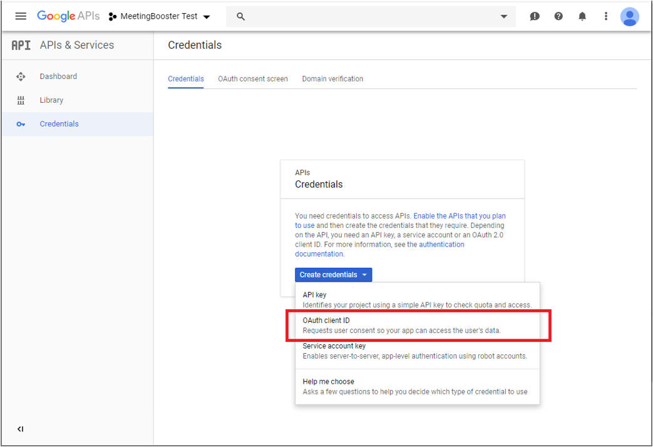
Task: Open the notifications bell
Action: [582, 16]
